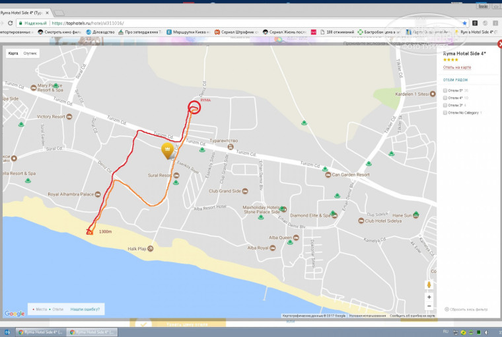Click the gold crown hotel marker
Viewport: 502px width, 337px height.
[x=167, y=151]
